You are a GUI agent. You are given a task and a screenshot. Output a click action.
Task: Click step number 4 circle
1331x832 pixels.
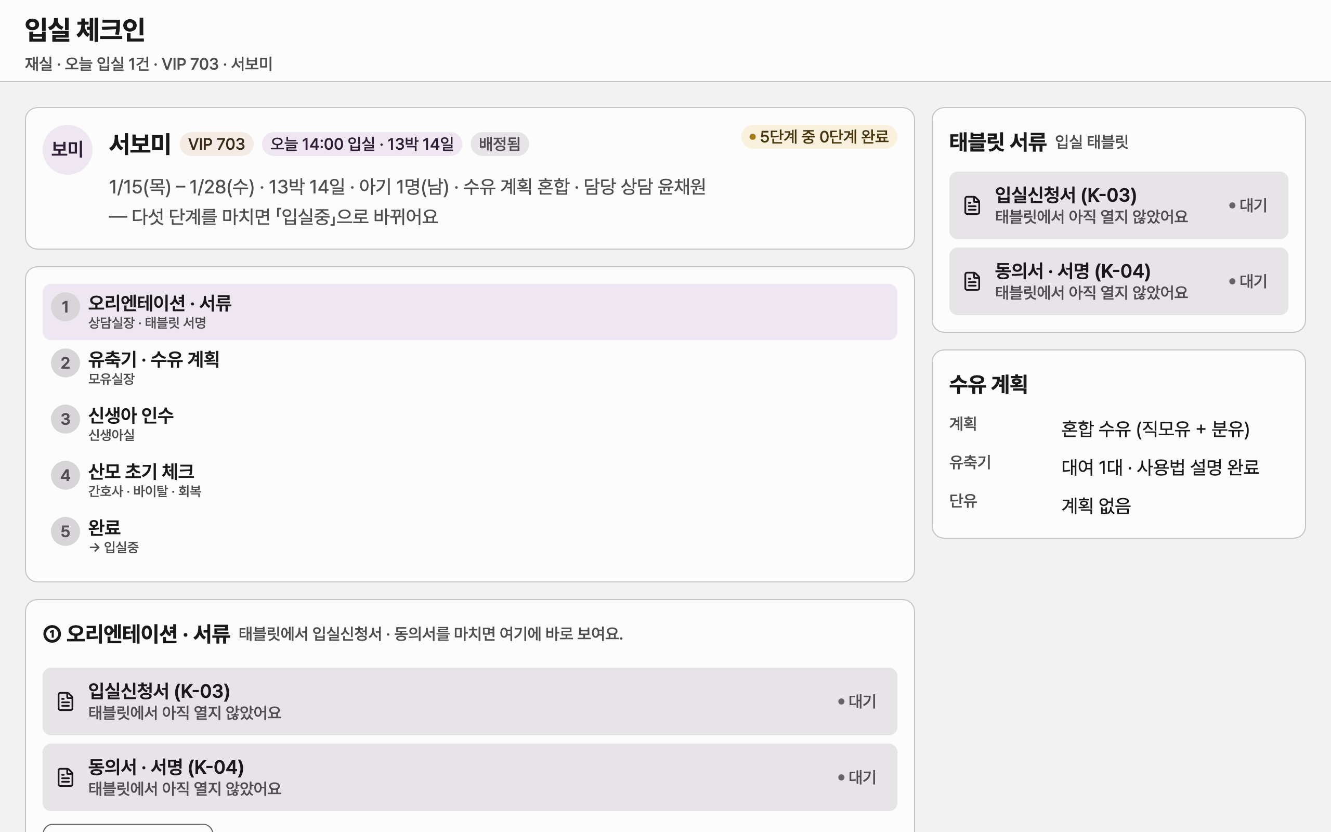click(66, 475)
